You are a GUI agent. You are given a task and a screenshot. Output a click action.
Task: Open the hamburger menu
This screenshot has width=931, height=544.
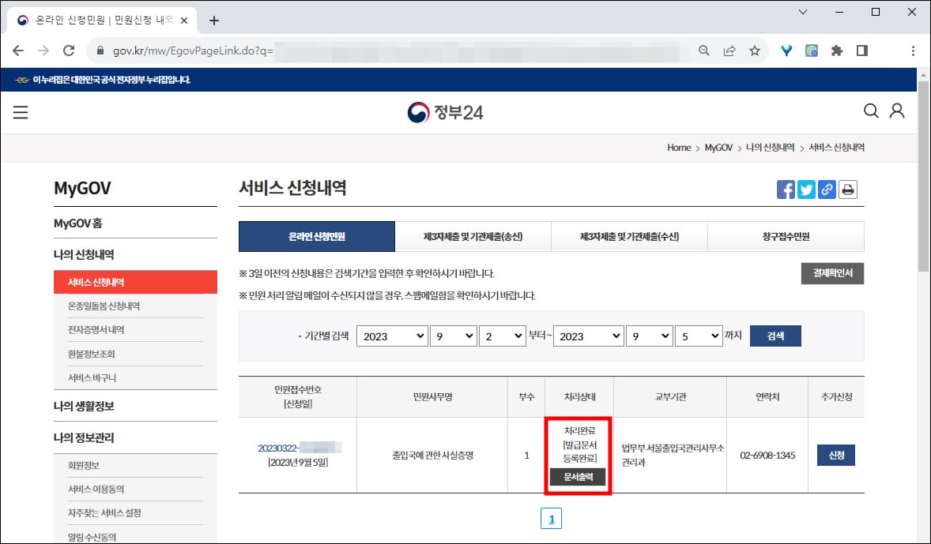[x=20, y=111]
